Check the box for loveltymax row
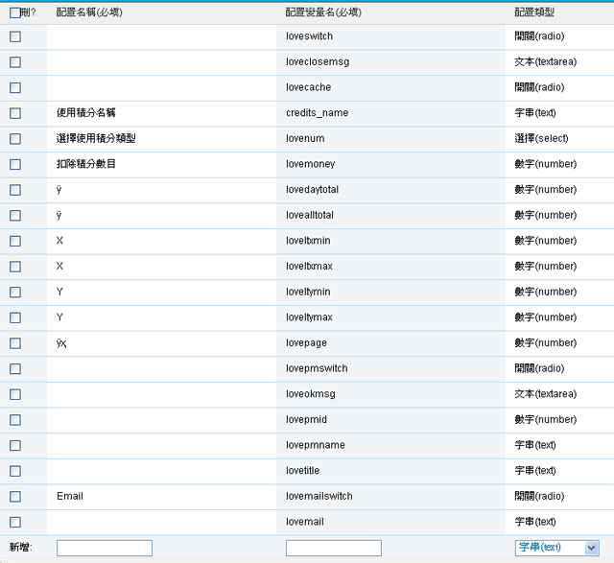Image resolution: width=614 pixels, height=563 pixels. 15,317
